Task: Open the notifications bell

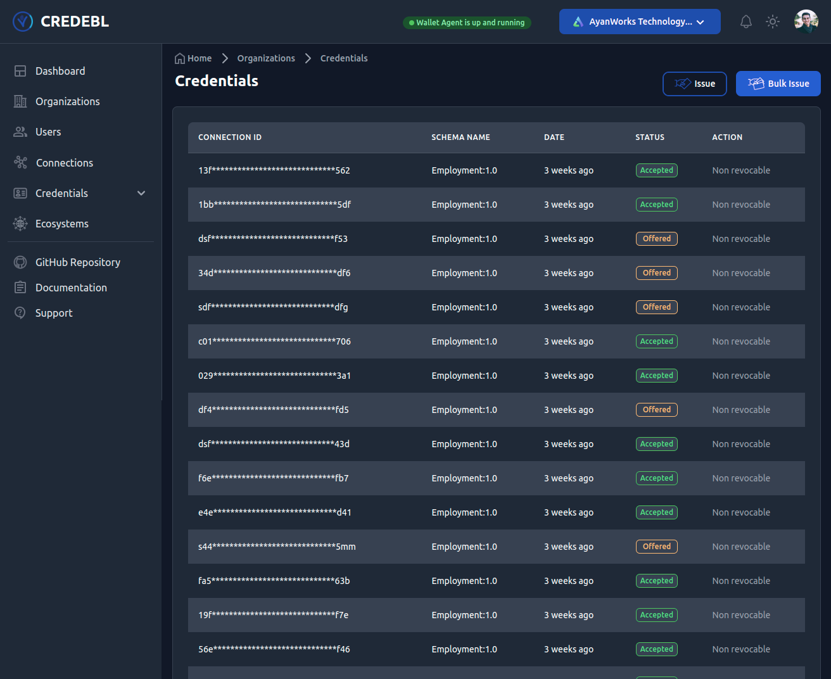Action: click(x=746, y=22)
